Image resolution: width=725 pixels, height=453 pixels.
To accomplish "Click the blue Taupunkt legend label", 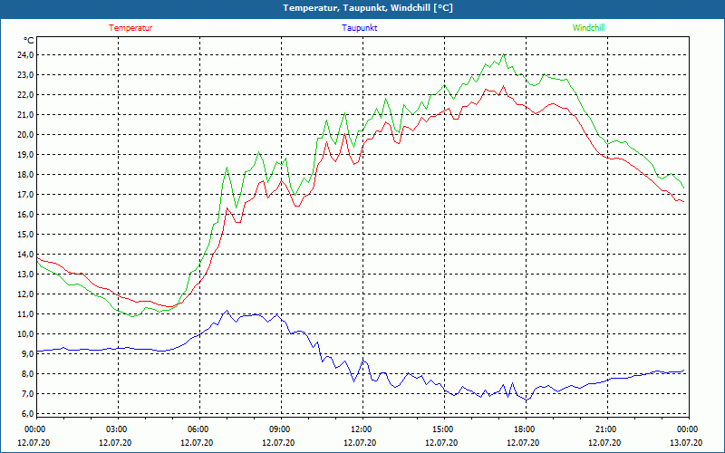I will (359, 28).
